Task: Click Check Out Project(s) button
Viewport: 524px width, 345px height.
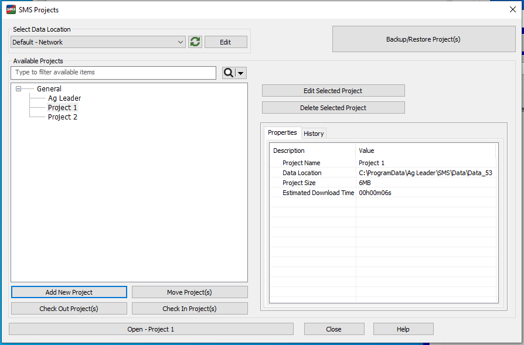Action: 69,309
